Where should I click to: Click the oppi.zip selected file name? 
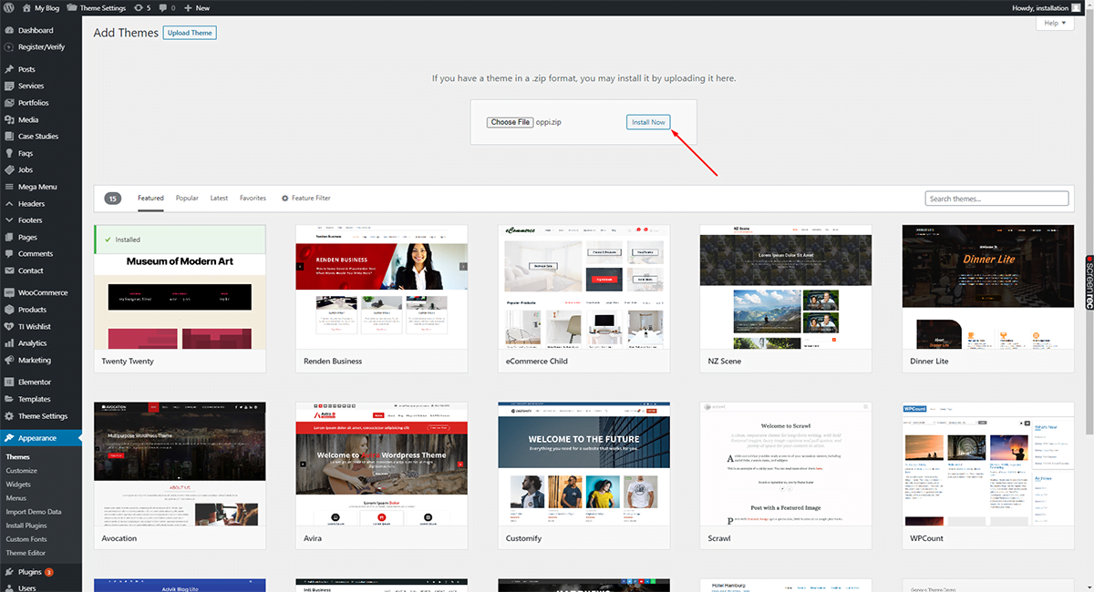tap(549, 122)
